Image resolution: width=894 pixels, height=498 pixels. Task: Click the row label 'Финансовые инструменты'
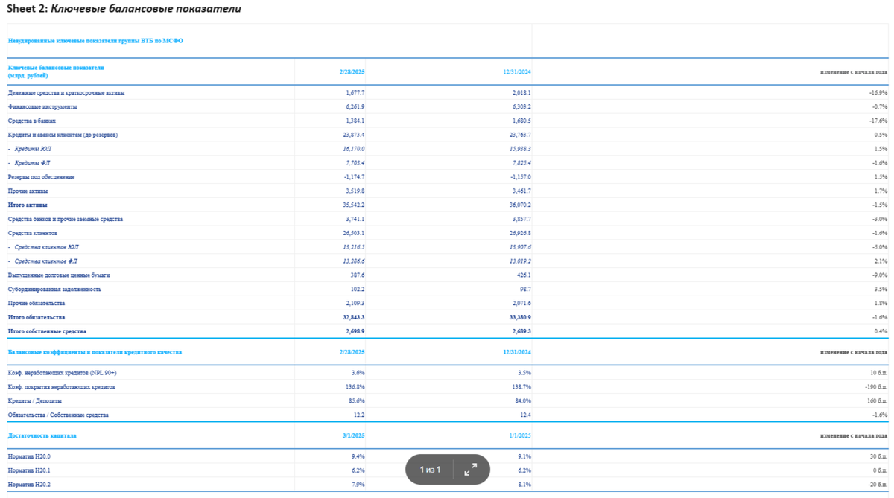click(42, 107)
